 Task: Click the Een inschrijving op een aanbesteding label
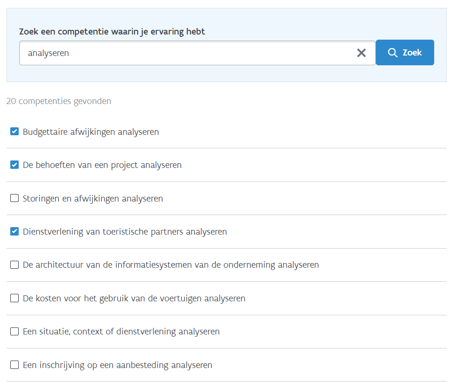pos(118,365)
